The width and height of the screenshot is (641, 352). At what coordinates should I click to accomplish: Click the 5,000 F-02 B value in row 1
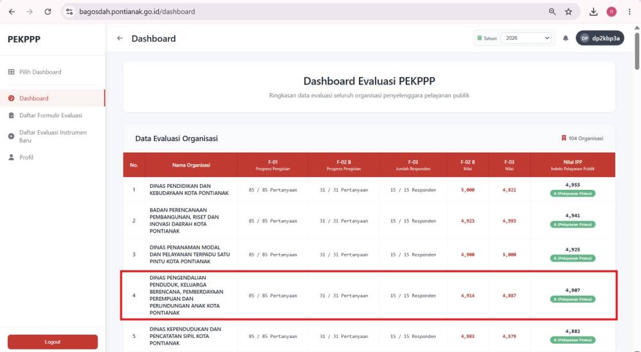click(468, 190)
